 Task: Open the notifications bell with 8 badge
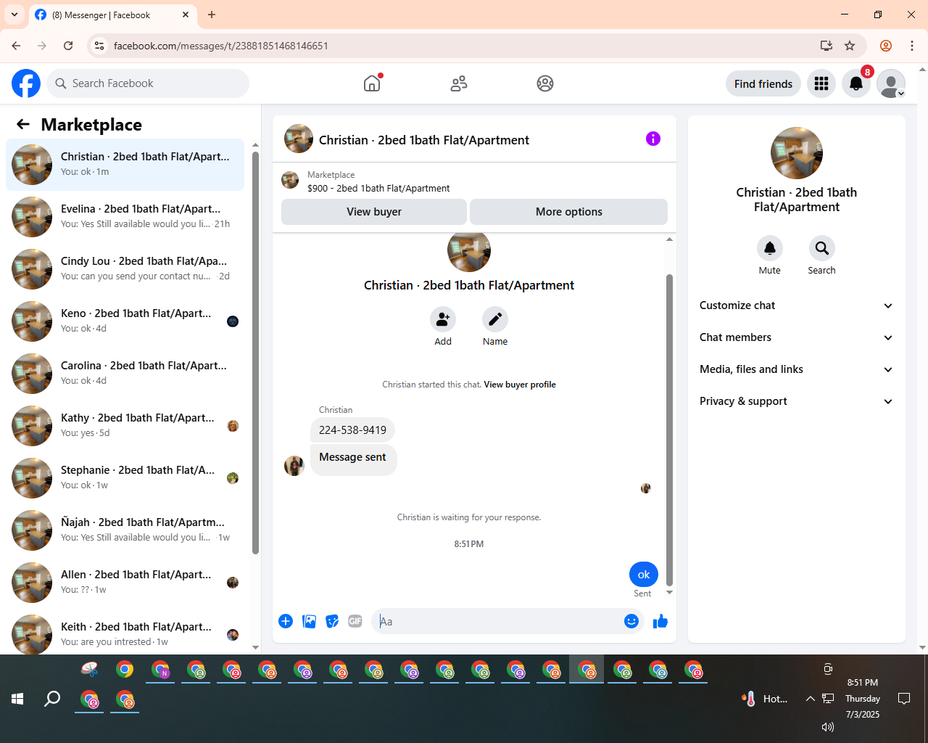[x=856, y=83]
